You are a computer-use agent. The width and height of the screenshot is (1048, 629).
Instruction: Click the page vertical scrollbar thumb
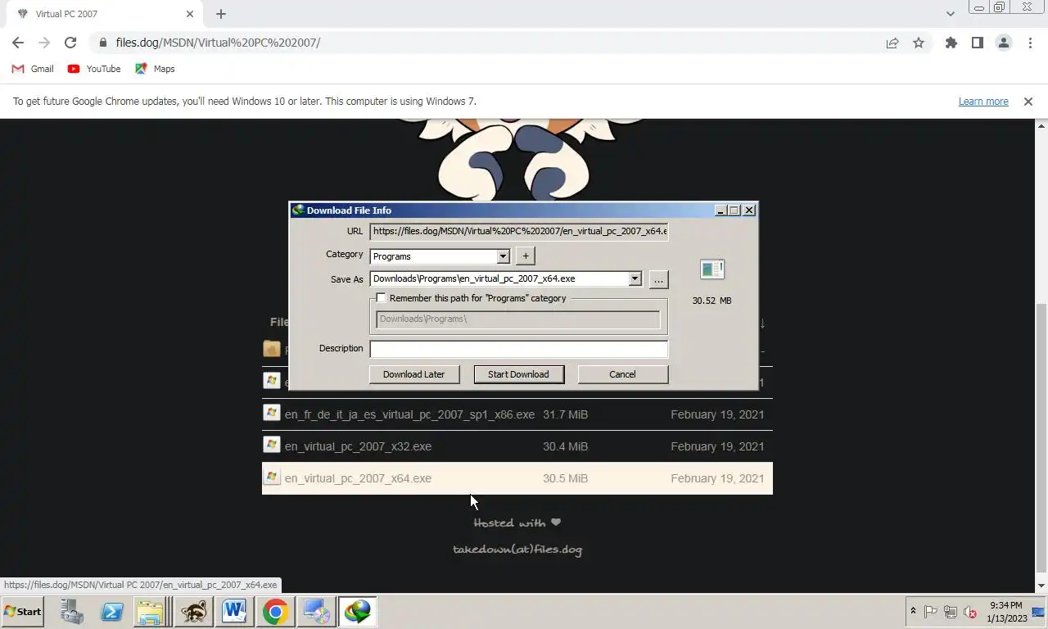pos(1041,436)
